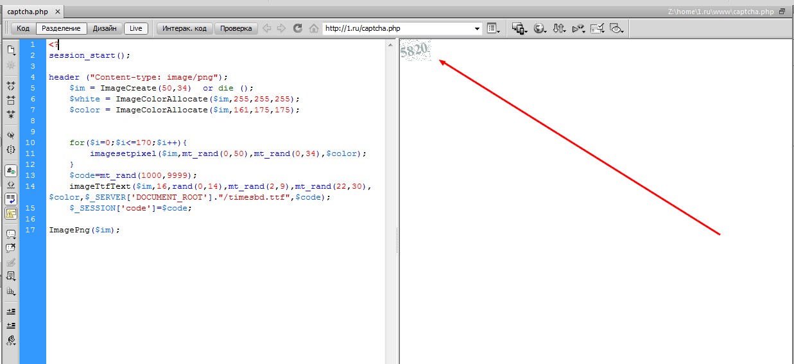This screenshot has height=364, width=794.
Task: Click the Refresh icon in the browser toolbar
Action: (297, 28)
